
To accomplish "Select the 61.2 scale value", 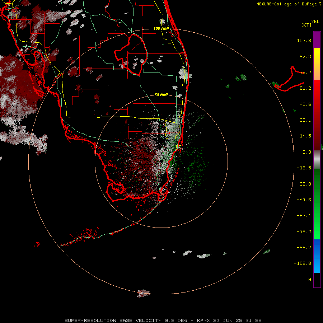I will click(305, 88).
